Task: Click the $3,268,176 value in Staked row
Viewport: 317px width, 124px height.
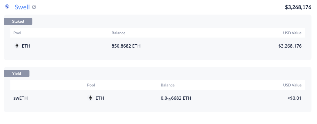Action: pos(290,46)
